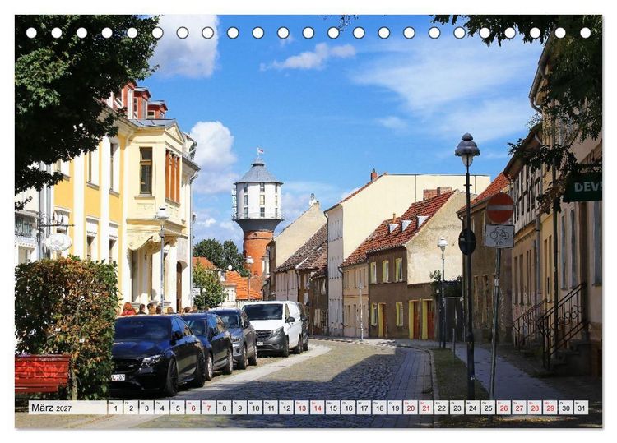Select day 24 in the calendar strip
Image resolution: width=617 pixels, height=443 pixels.
click(x=472, y=407)
